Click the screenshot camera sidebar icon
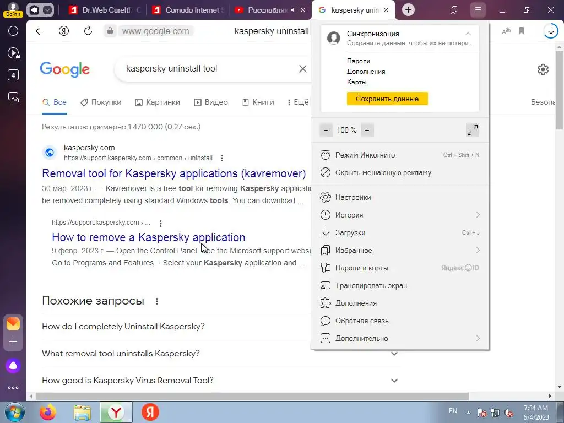 point(13,97)
